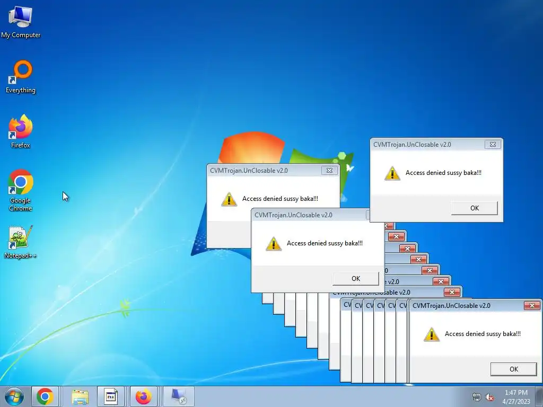Close the bottom-right front CVMTrojan dialog
Viewport: 543px width, 407px height.
[532, 306]
